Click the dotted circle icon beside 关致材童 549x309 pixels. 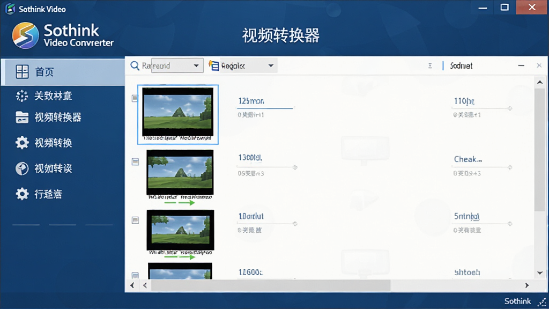pos(21,95)
